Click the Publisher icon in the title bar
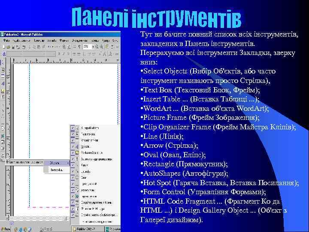Screen dimensions: 309x232 (2, 34)
